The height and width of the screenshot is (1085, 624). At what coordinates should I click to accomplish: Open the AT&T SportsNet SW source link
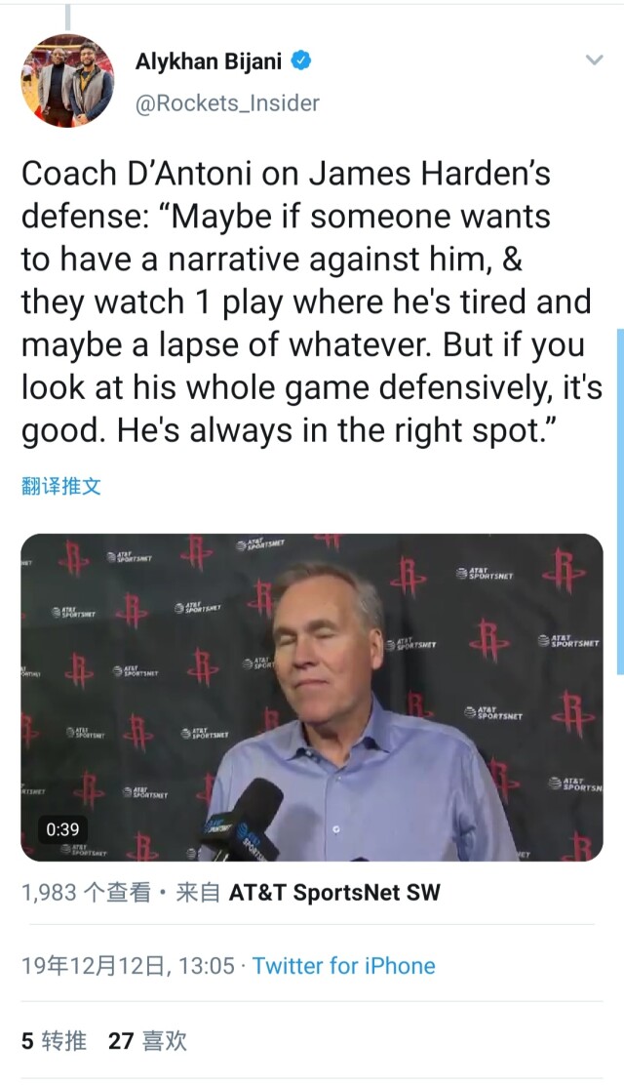[x=334, y=893]
